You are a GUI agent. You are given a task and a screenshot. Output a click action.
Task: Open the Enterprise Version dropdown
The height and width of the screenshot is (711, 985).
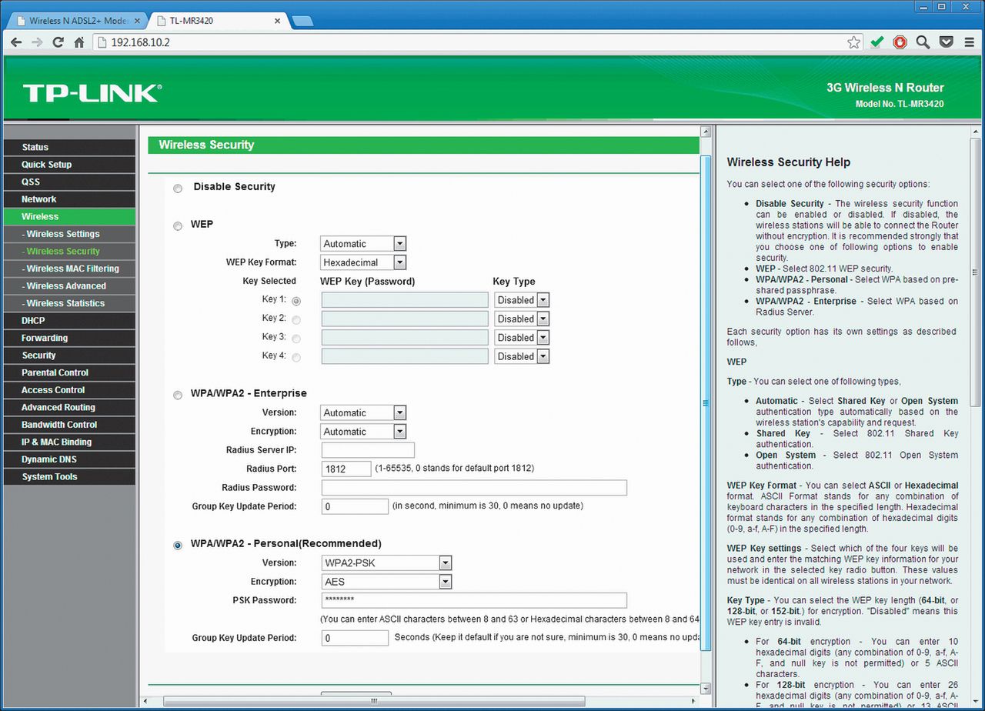(x=363, y=412)
